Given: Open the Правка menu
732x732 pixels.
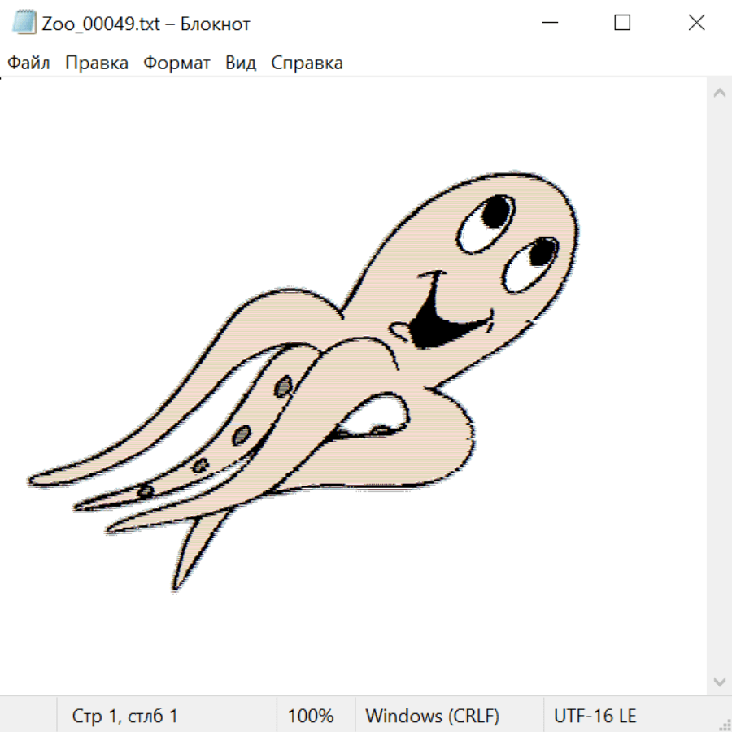Looking at the screenshot, I should pos(96,63).
